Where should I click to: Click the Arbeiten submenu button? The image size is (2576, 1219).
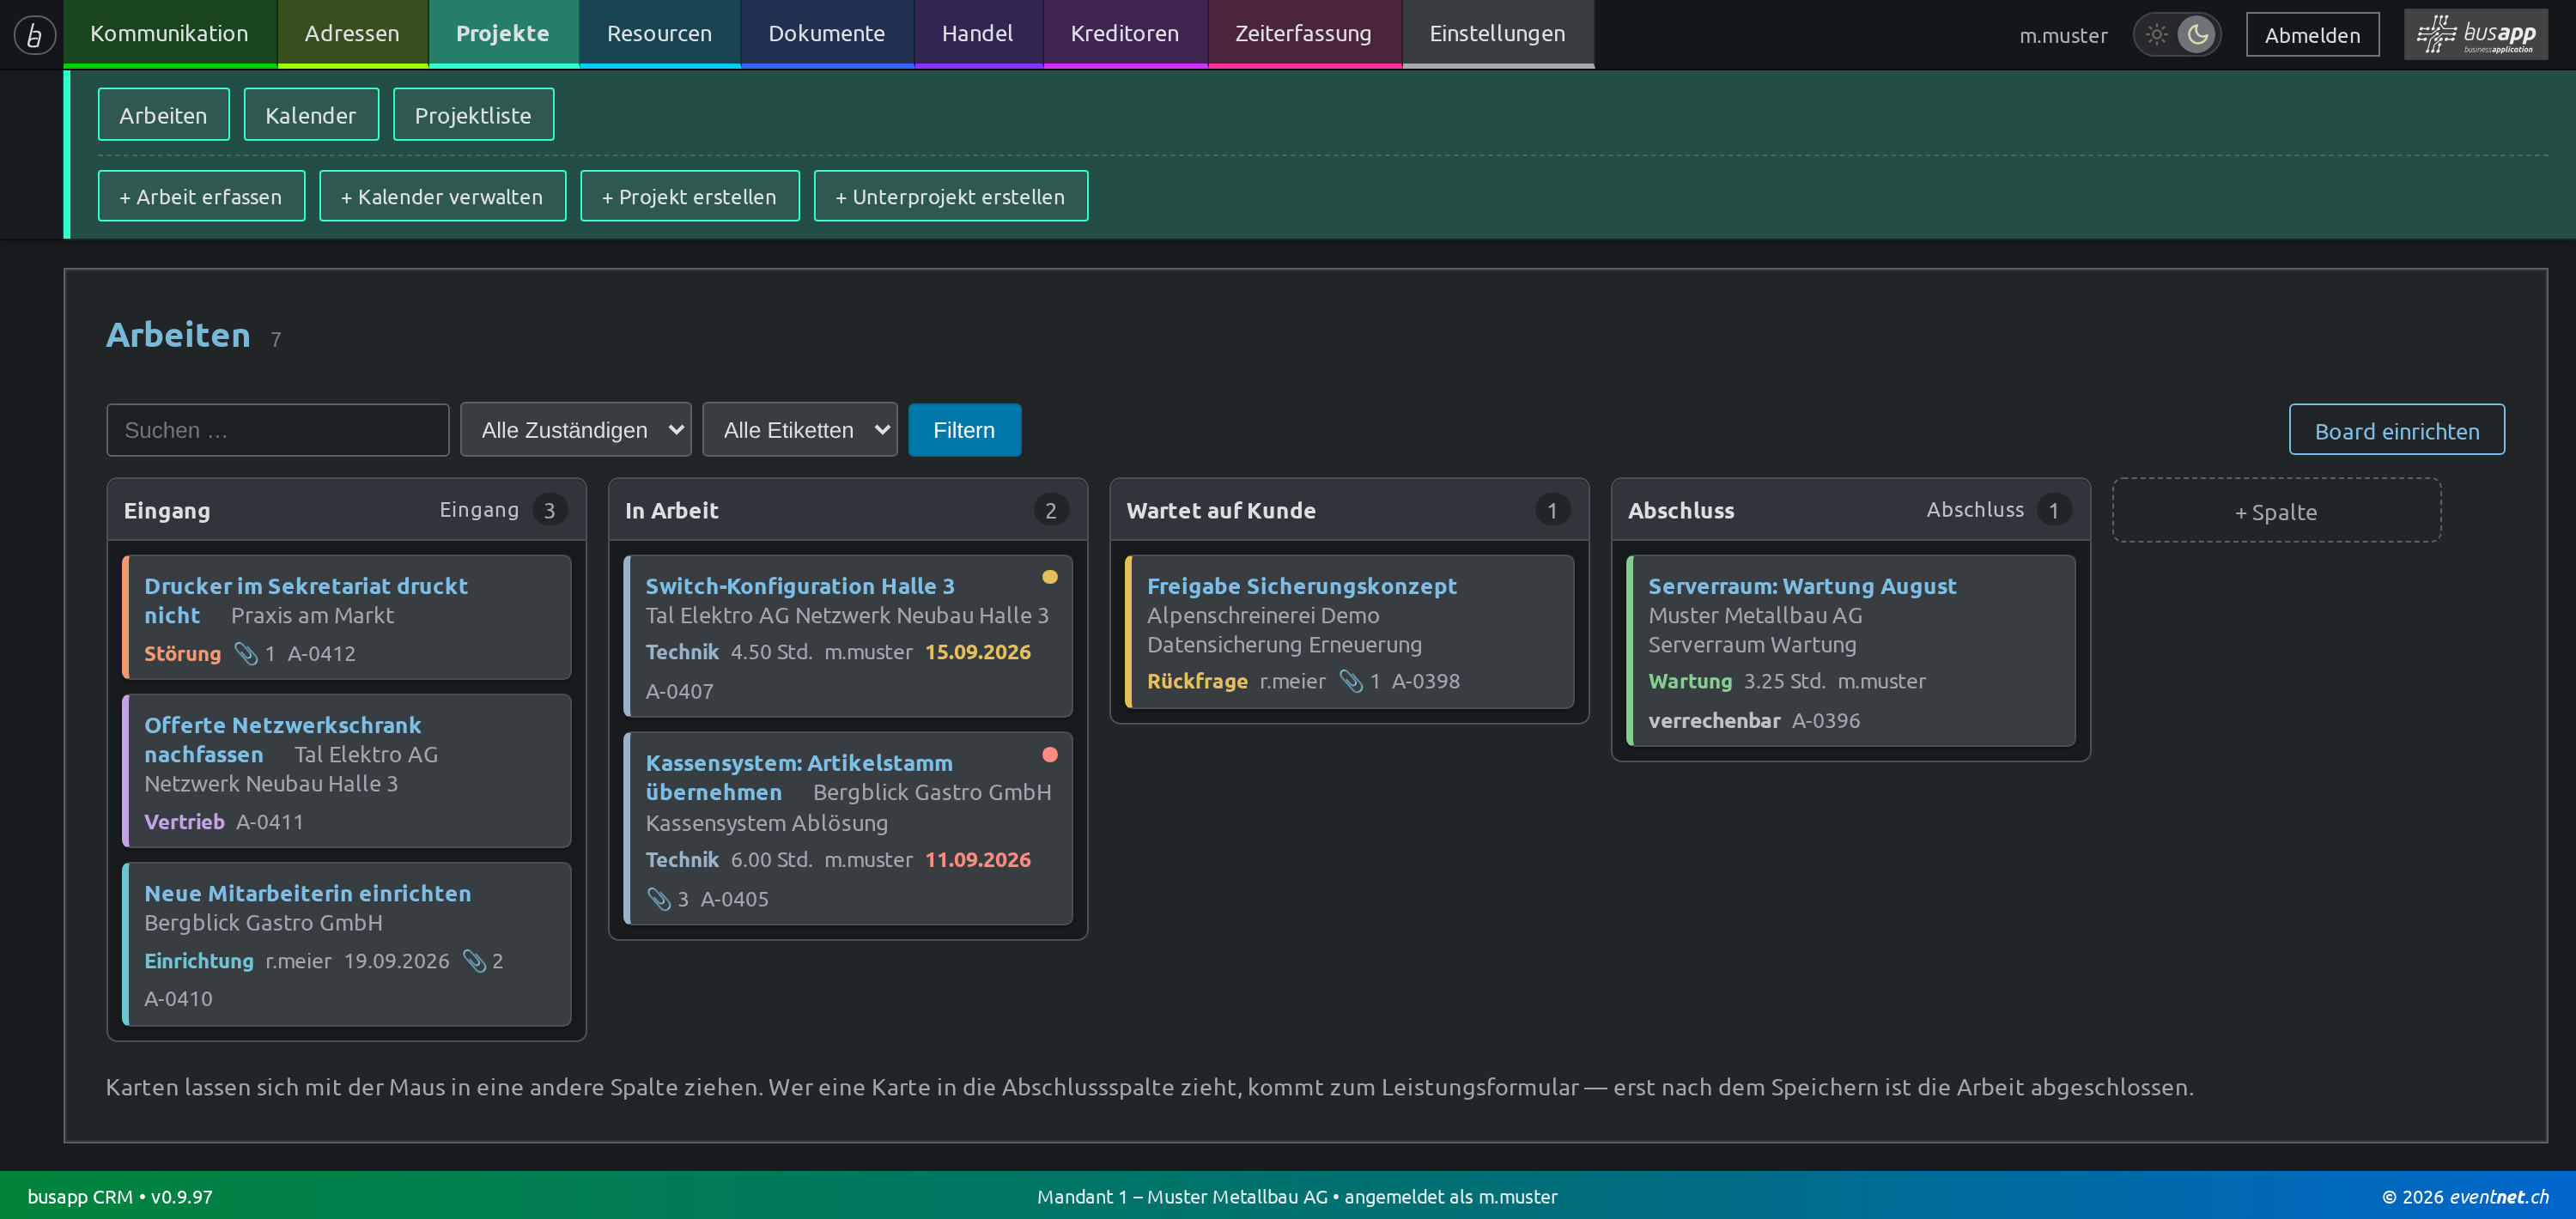coord(163,114)
